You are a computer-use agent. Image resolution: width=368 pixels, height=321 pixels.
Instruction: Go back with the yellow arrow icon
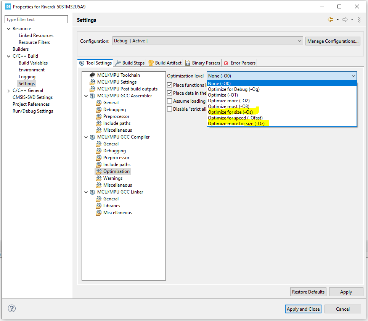coord(331,19)
